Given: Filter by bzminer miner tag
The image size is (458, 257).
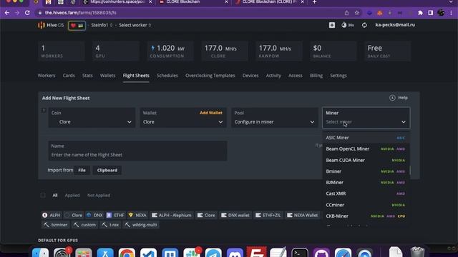Looking at the screenshot, I should coord(56,225).
